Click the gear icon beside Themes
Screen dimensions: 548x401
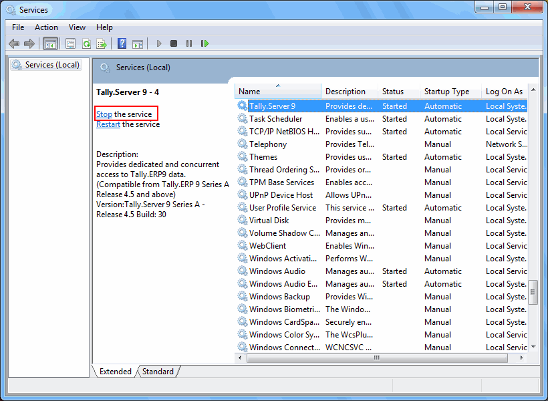pyautogui.click(x=242, y=156)
